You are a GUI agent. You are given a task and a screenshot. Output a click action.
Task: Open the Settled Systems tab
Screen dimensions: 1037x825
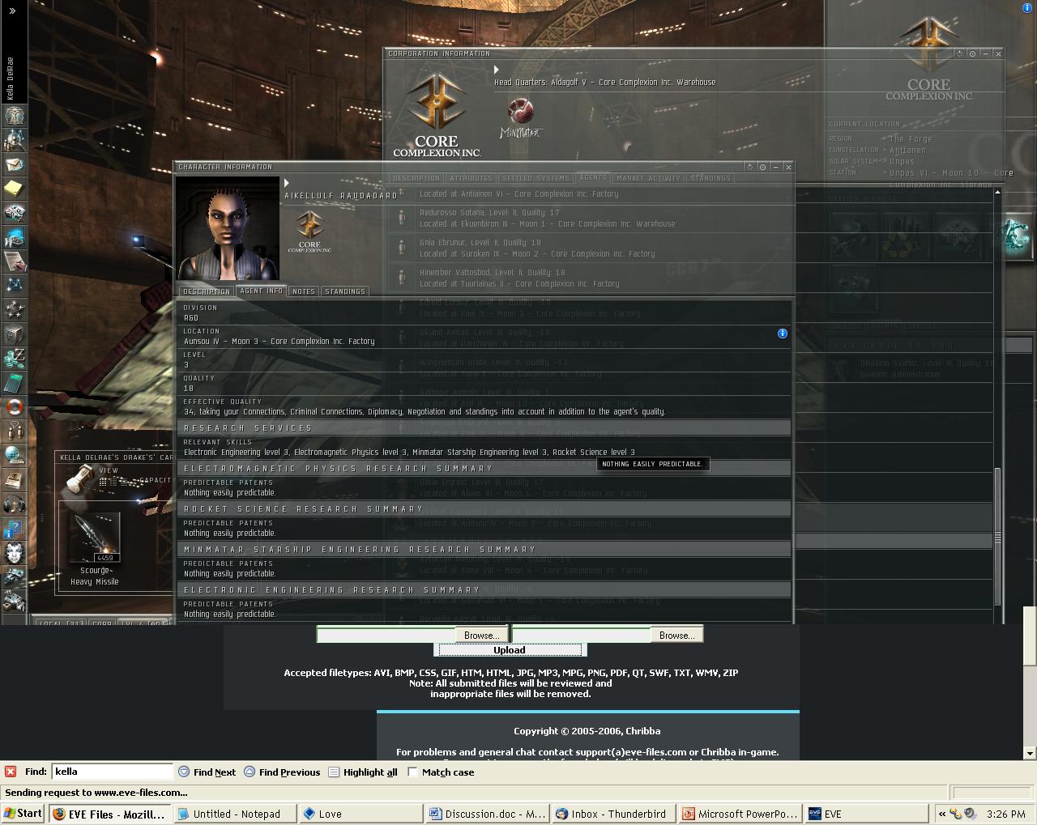[536, 178]
